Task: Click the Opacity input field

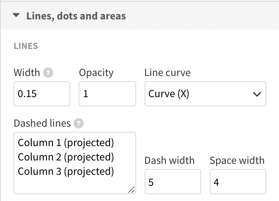Action: (107, 94)
